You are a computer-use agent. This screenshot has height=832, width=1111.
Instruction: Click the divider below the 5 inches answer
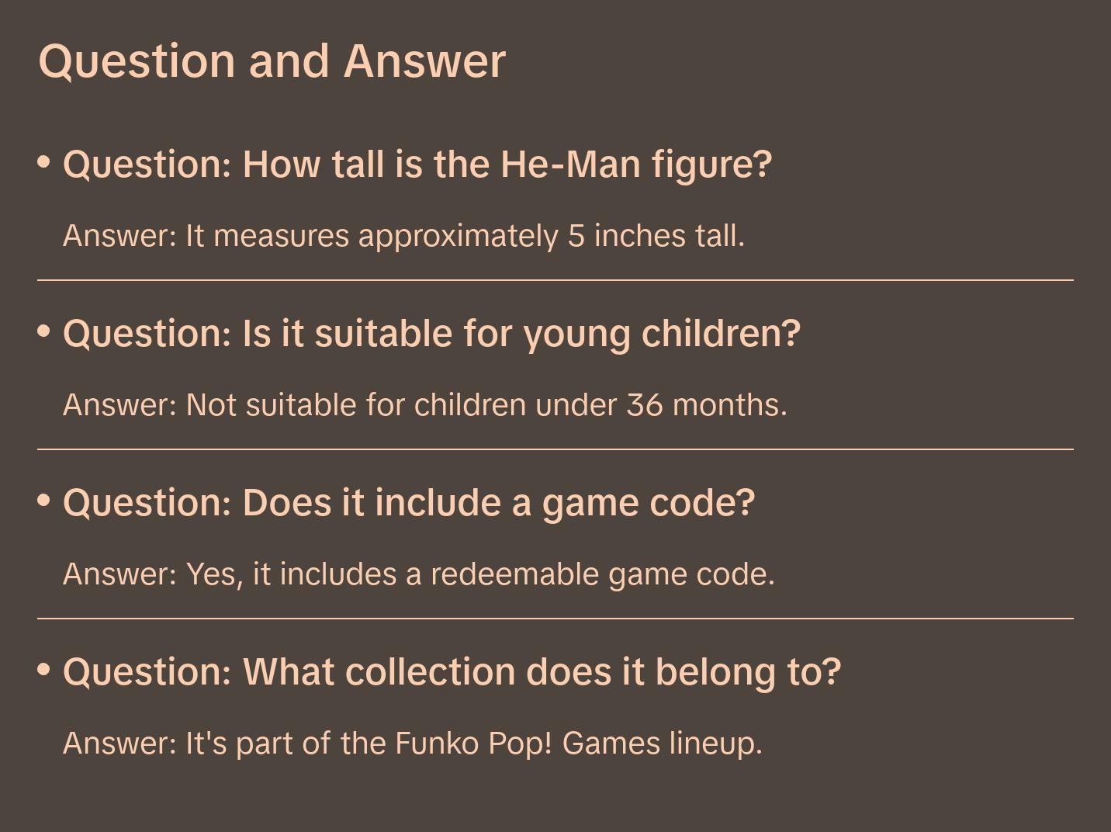[555, 280]
